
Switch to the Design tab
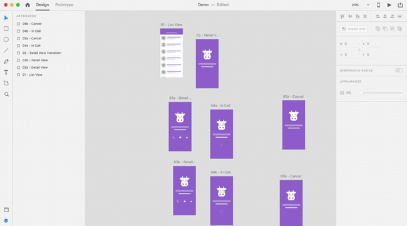coord(43,4)
